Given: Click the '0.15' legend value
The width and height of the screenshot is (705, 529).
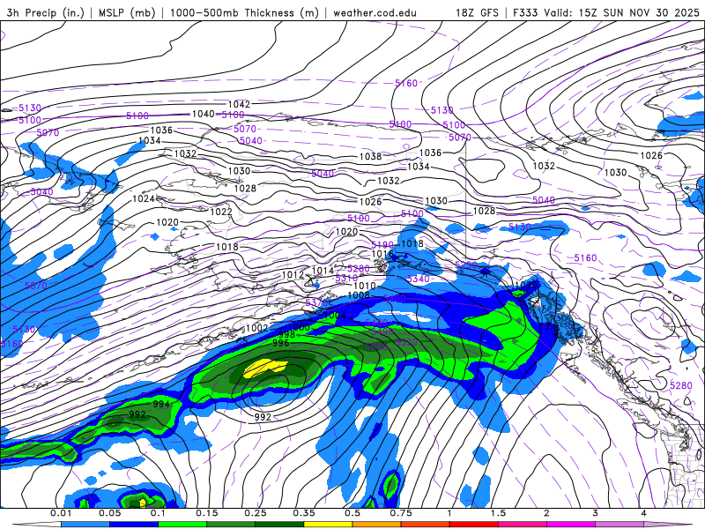Looking at the screenshot, I should (207, 513).
